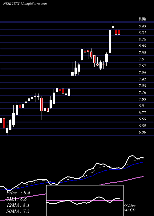
Task: Click the 8.43 price axis label
Action: click(x=142, y=26)
